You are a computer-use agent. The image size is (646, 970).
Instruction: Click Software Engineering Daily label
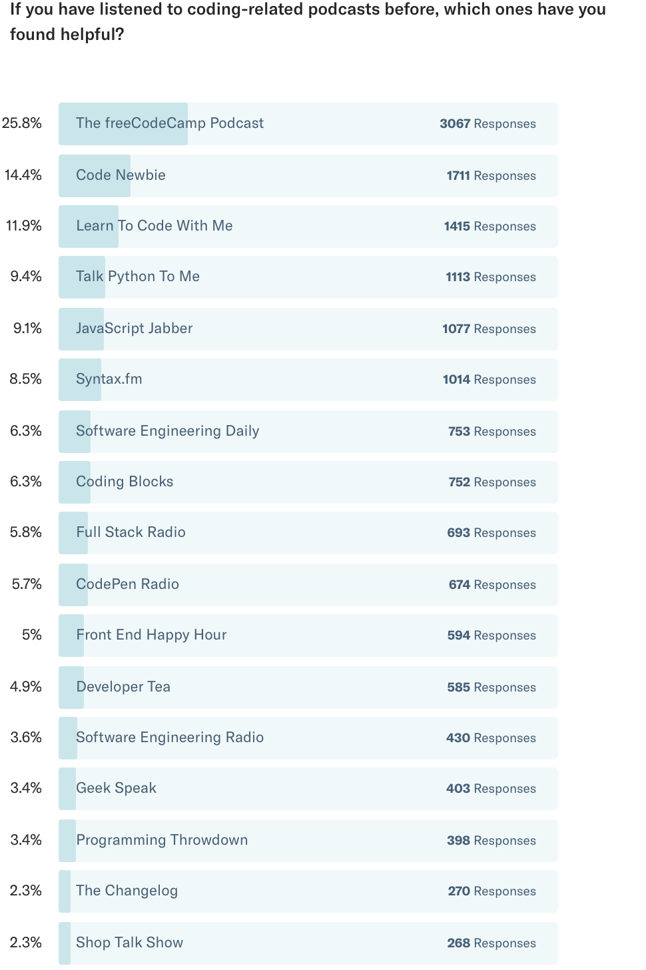pos(168,431)
